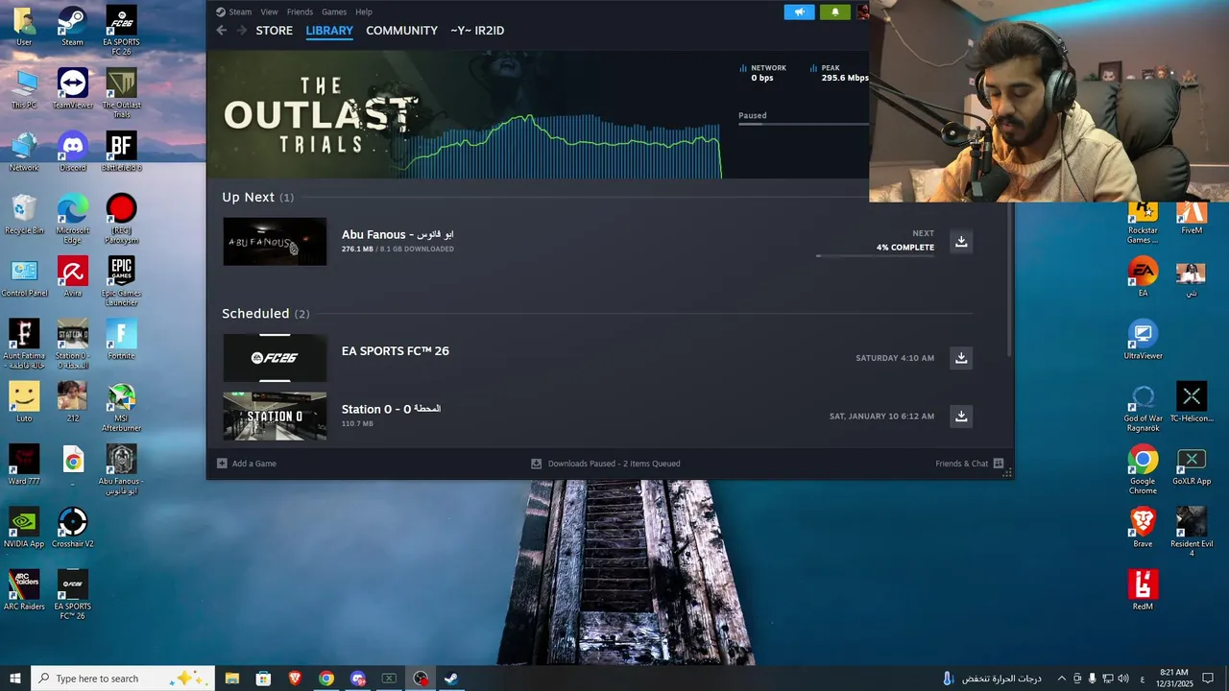Image resolution: width=1229 pixels, height=691 pixels.
Task: Open Friends & Chat in Steam
Action: pyautogui.click(x=969, y=464)
